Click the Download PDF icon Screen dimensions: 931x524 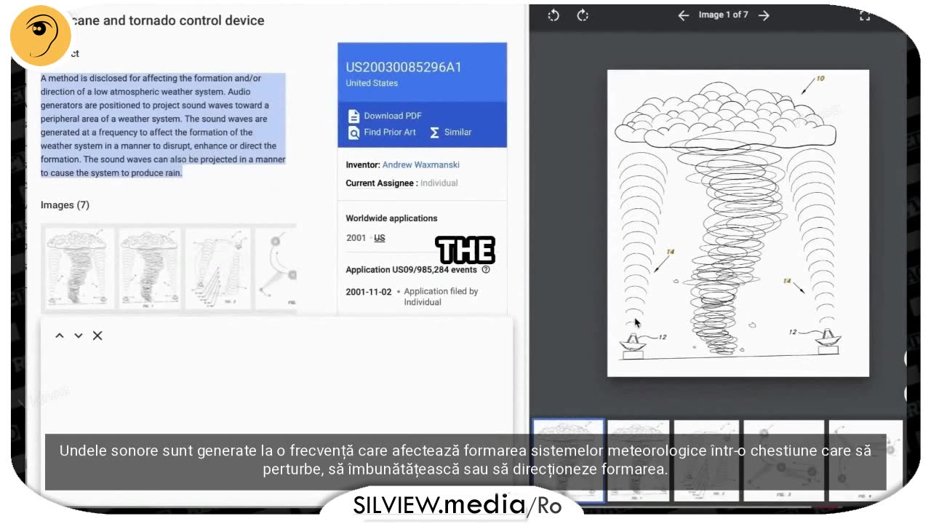pos(353,116)
